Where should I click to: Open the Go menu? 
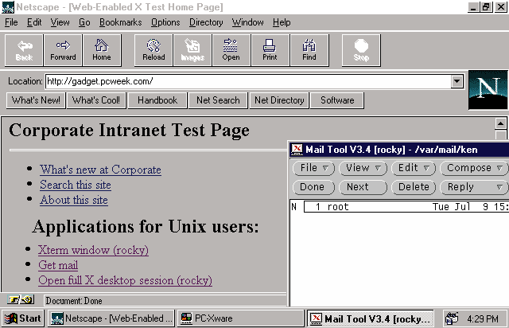pos(84,22)
